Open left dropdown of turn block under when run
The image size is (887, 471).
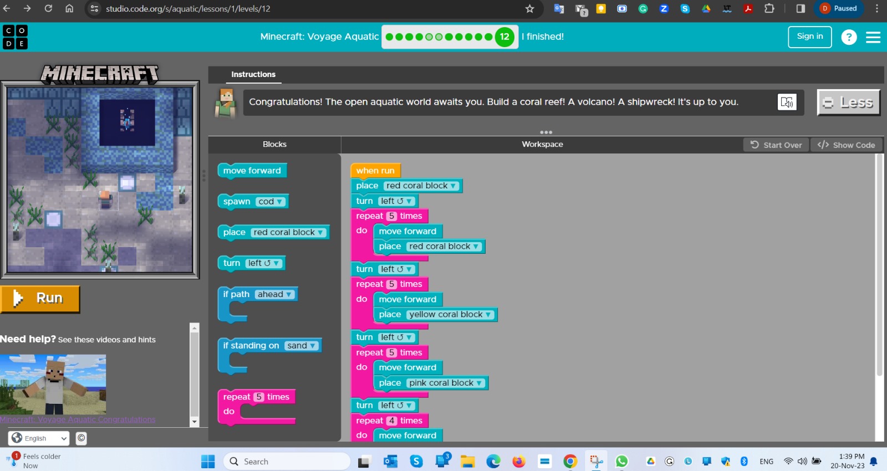coord(397,201)
